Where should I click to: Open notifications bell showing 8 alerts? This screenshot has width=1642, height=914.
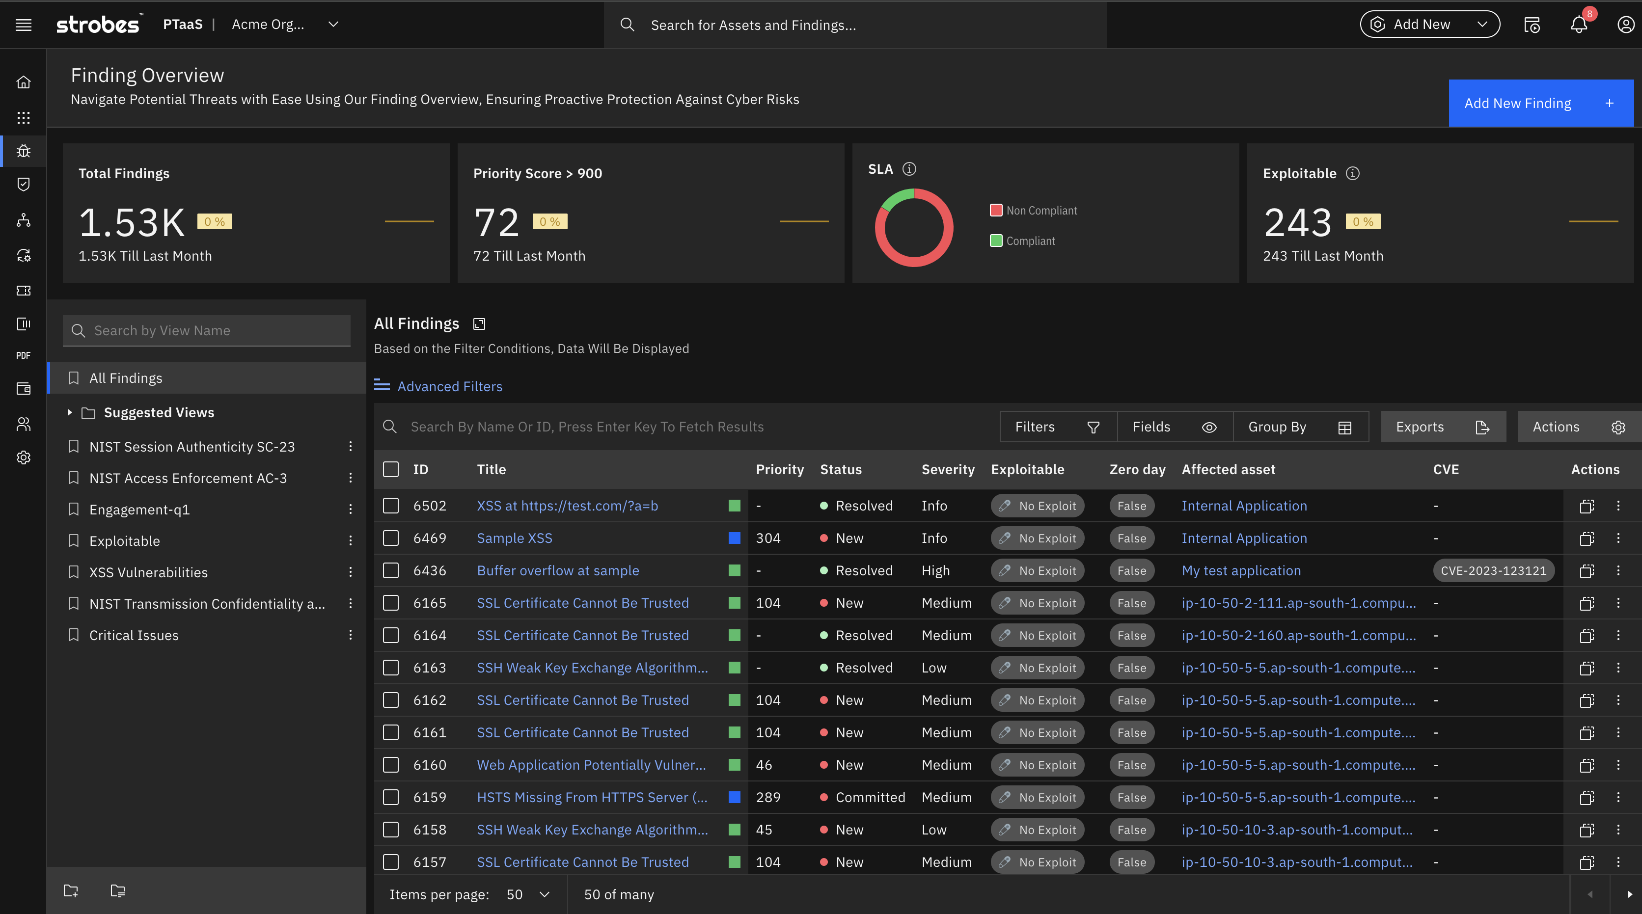tap(1578, 24)
